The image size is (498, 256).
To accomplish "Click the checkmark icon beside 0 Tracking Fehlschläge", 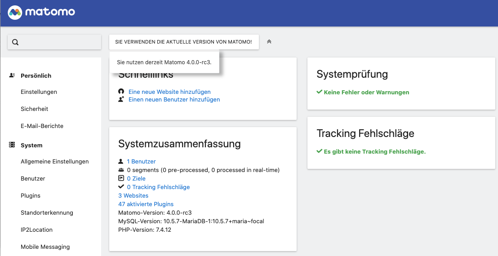I will (x=121, y=186).
